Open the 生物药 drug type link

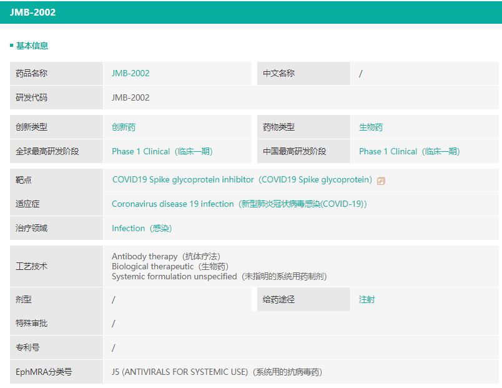point(371,127)
